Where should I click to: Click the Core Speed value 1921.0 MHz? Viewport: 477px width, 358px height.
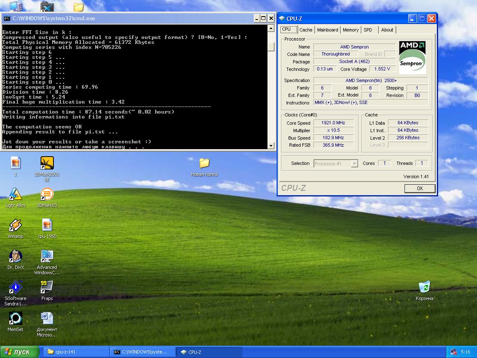pyautogui.click(x=333, y=123)
